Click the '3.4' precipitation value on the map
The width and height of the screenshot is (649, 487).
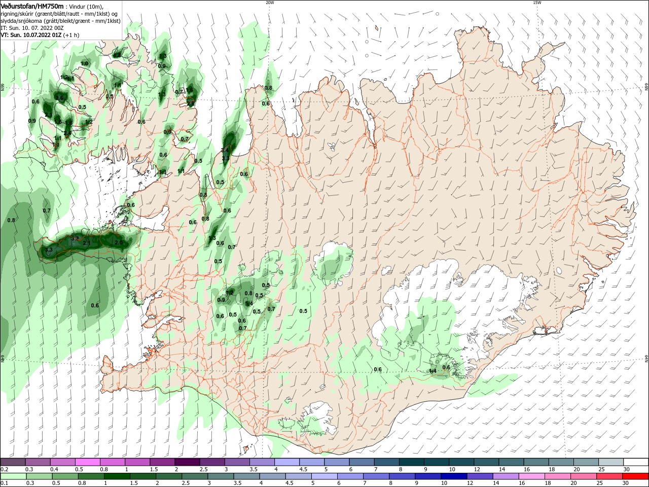pyautogui.click(x=226, y=151)
